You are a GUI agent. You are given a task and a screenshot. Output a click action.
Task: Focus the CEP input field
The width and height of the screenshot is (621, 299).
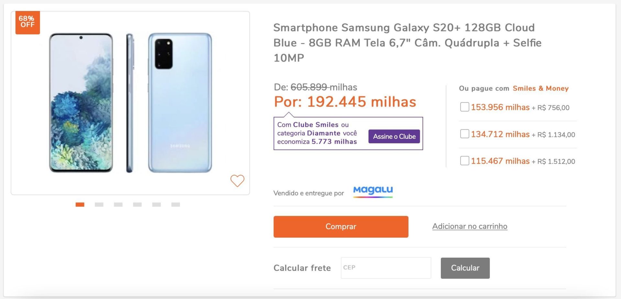(386, 268)
